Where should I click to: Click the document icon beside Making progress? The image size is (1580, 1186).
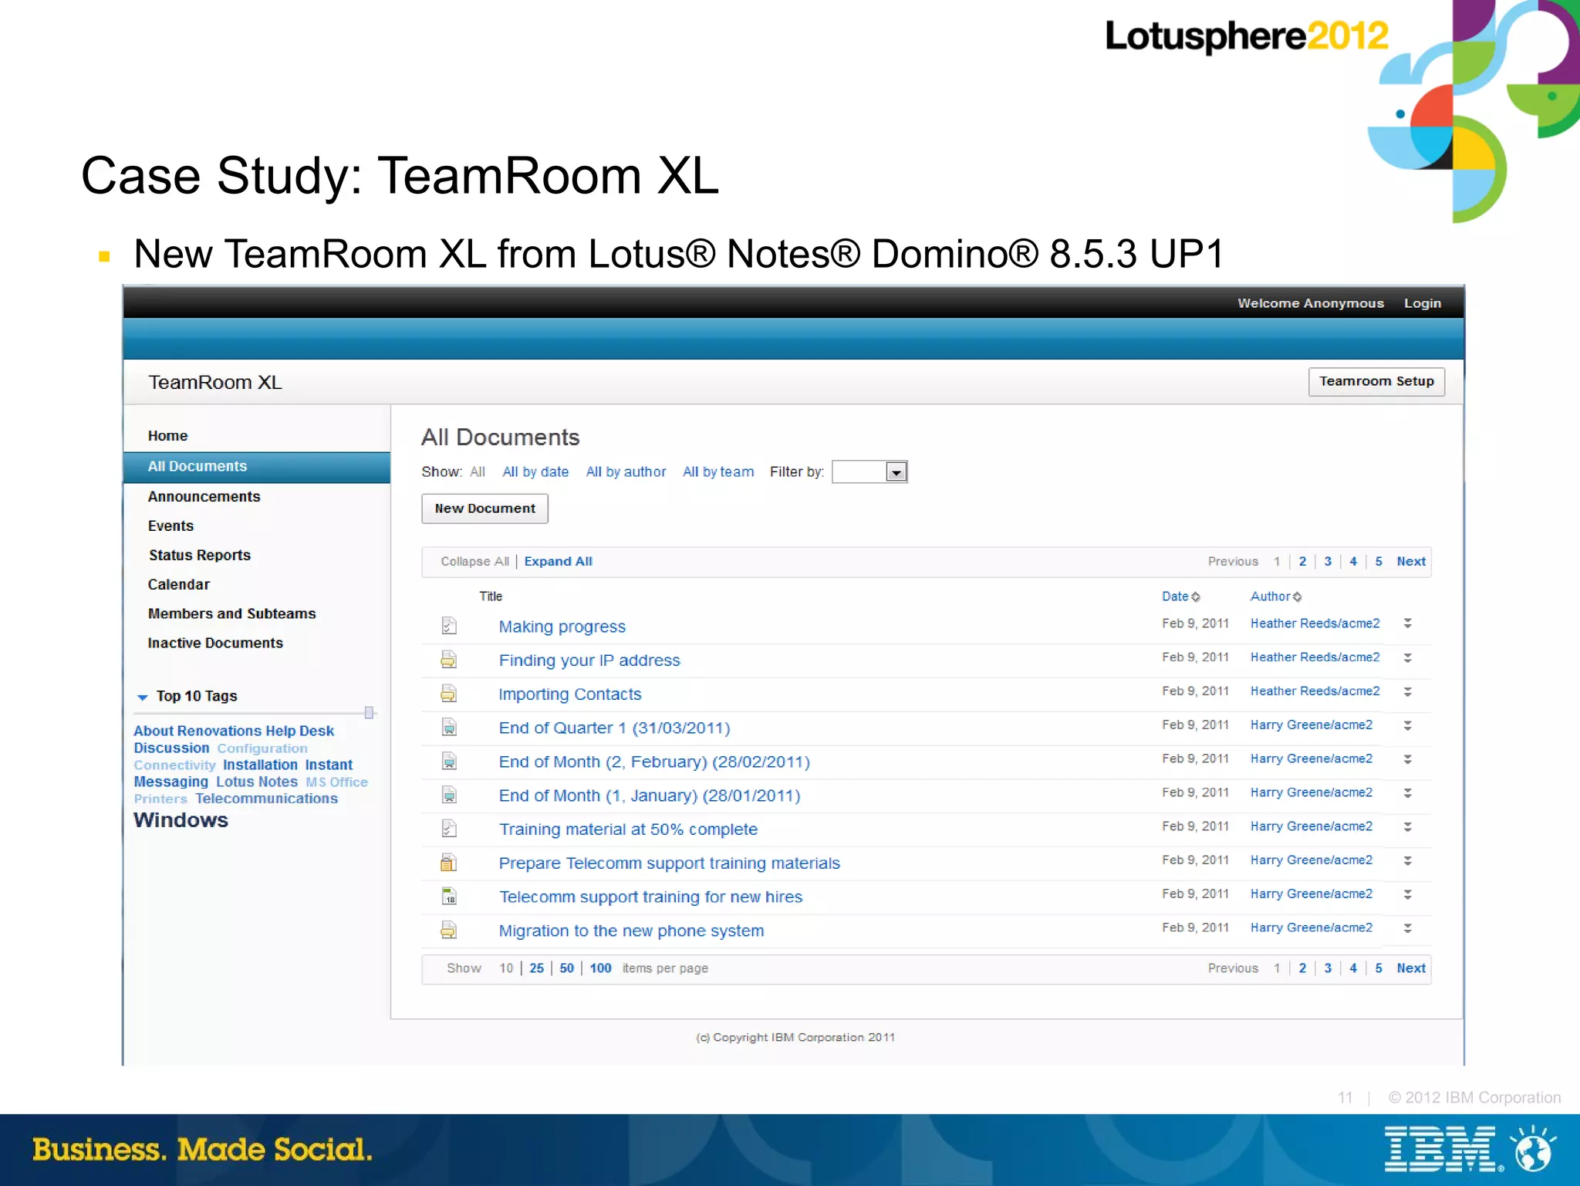point(449,626)
